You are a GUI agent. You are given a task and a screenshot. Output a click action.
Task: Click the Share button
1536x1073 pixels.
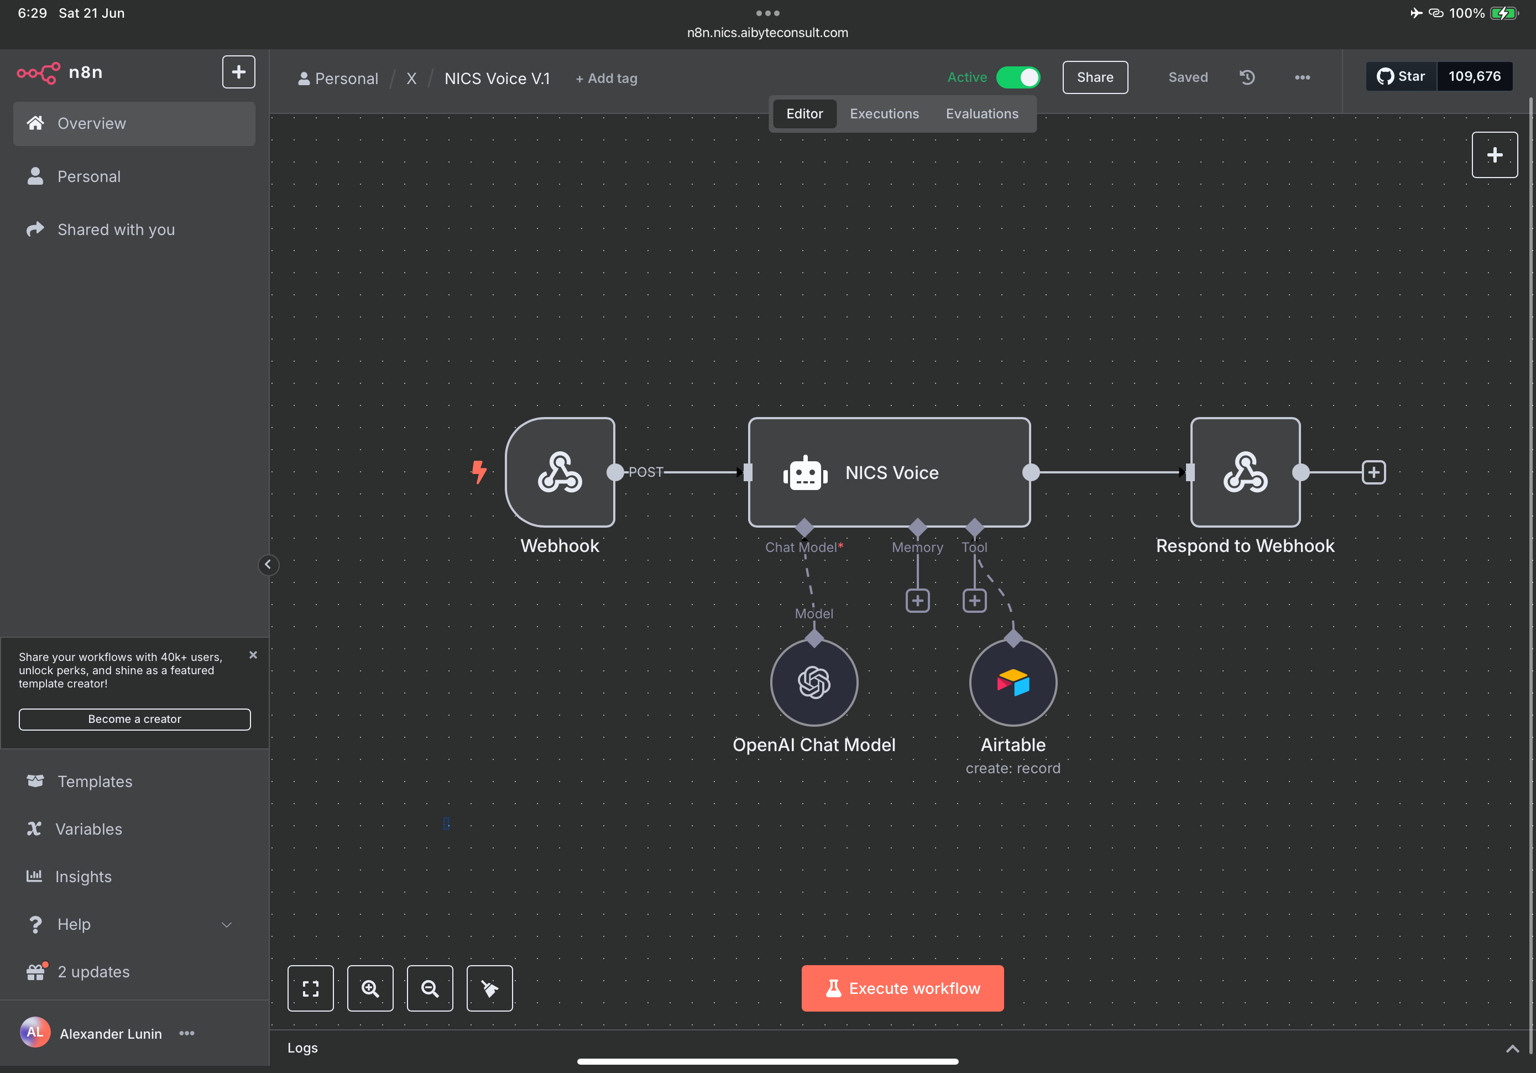[1095, 77]
